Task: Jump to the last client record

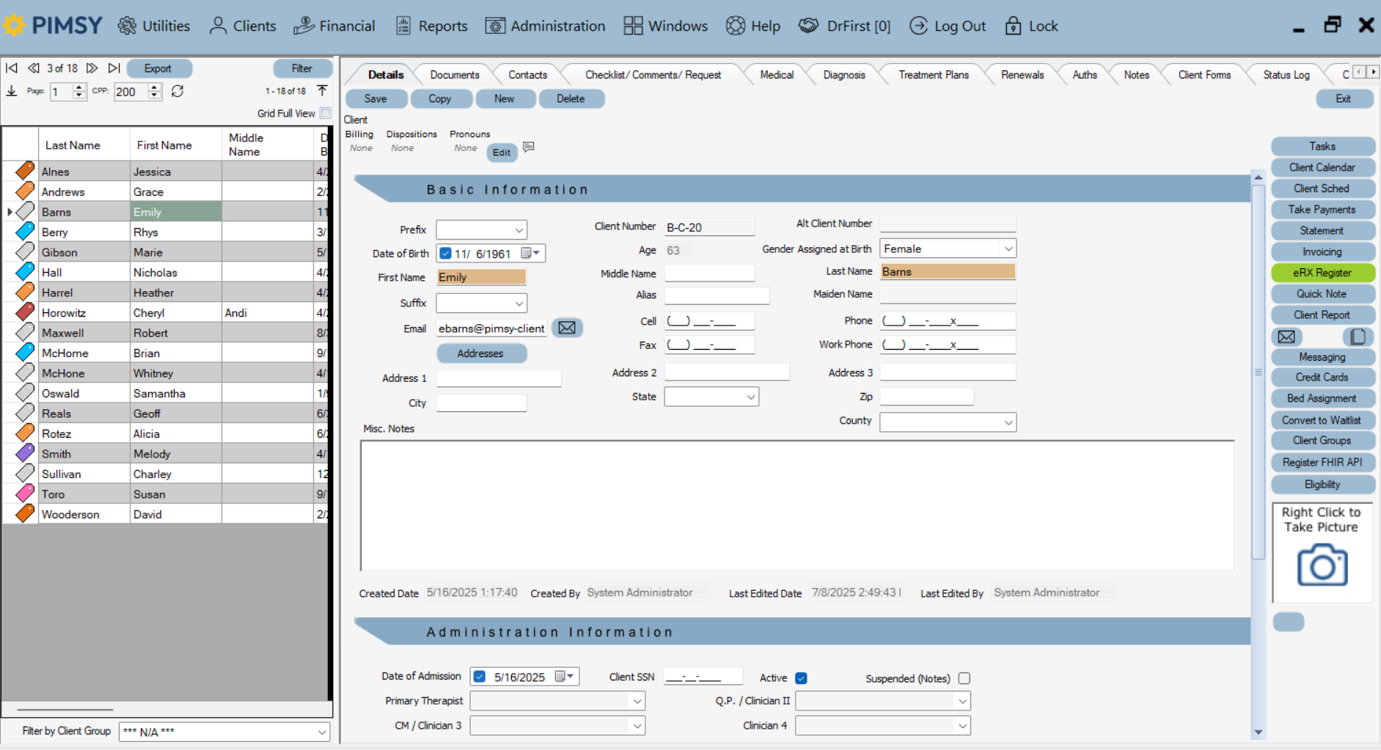Action: [114, 67]
